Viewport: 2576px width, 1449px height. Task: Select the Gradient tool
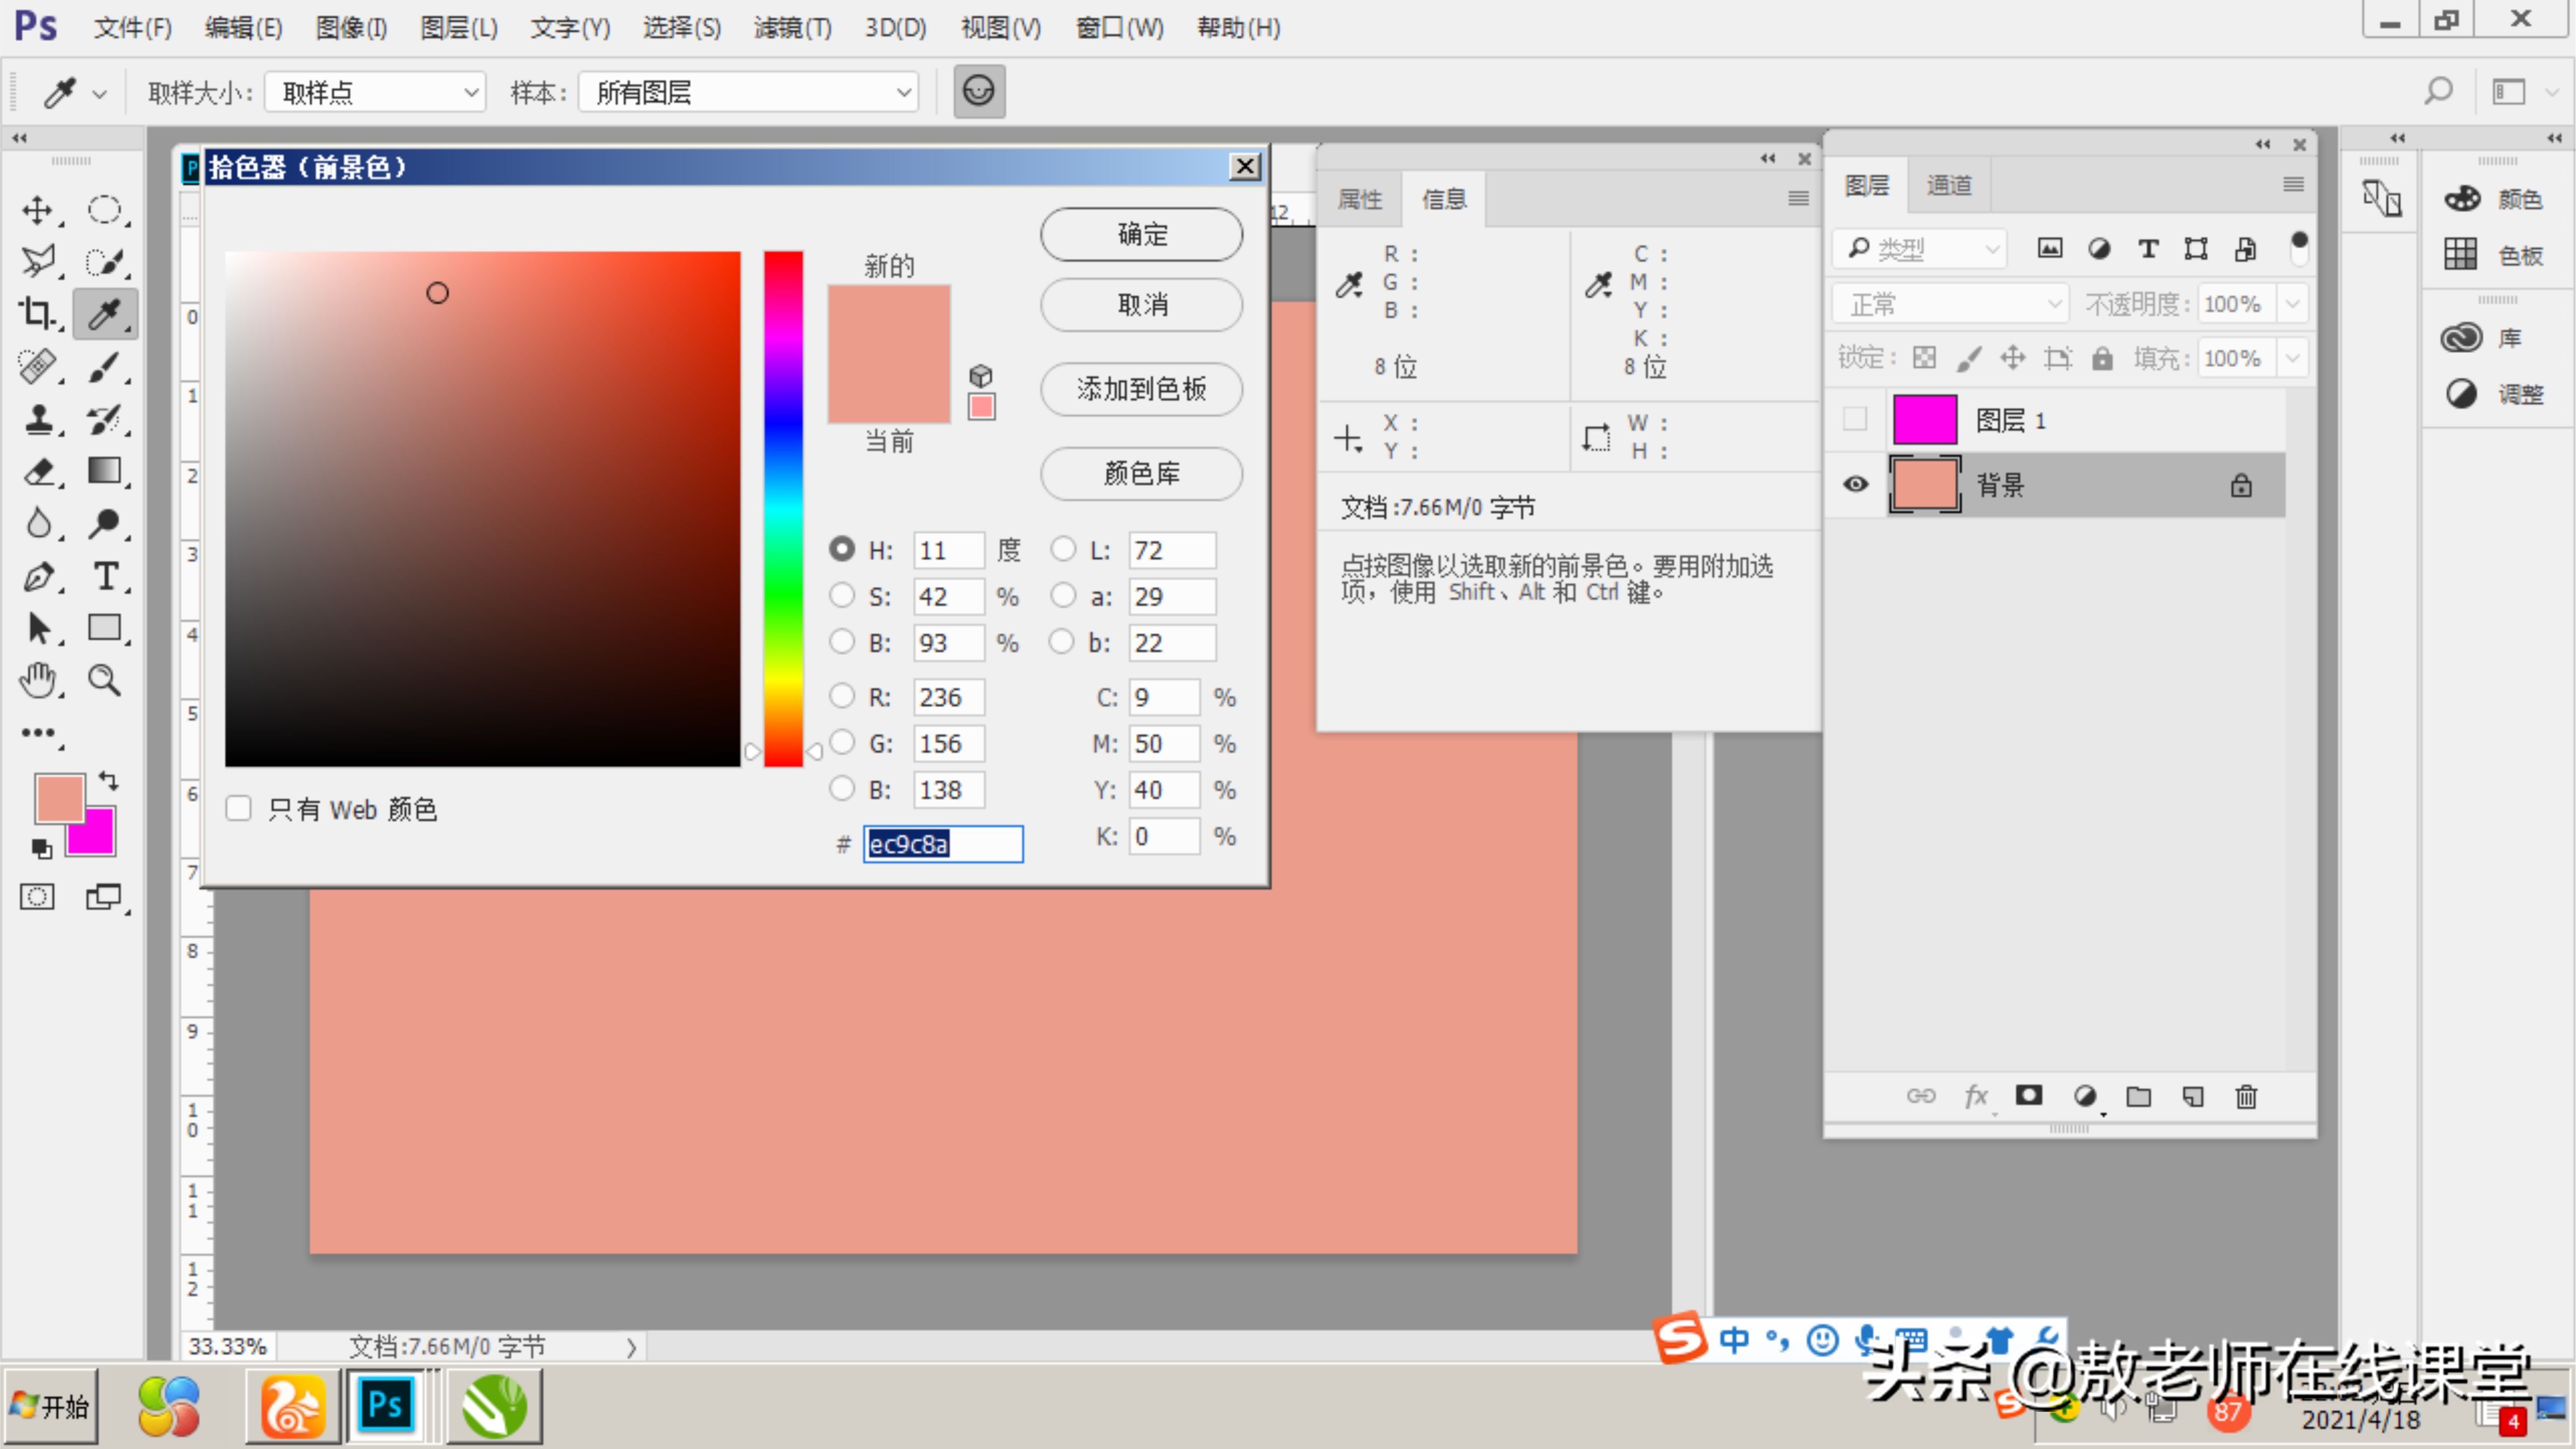point(105,470)
